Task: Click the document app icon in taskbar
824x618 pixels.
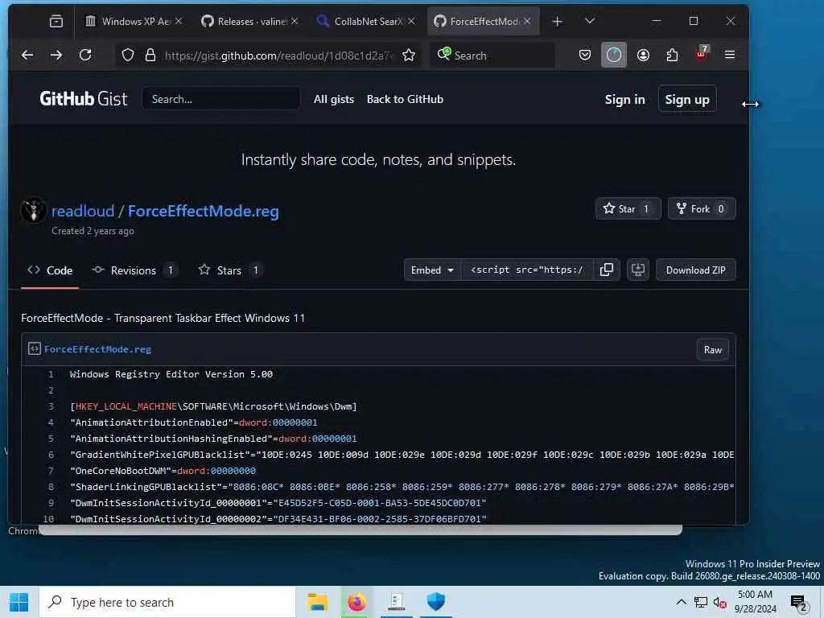Action: point(396,602)
